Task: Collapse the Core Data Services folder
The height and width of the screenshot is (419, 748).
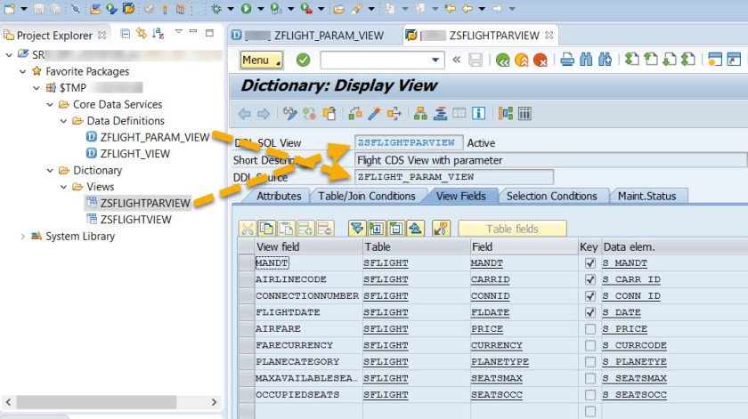Action: [51, 104]
